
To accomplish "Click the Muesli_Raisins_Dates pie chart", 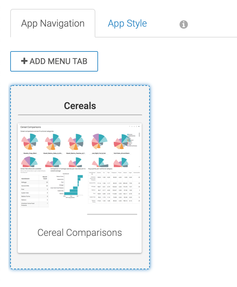I will point(53,142).
